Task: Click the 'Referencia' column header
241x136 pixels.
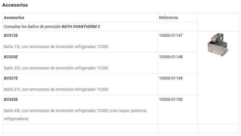Action: pos(168,18)
